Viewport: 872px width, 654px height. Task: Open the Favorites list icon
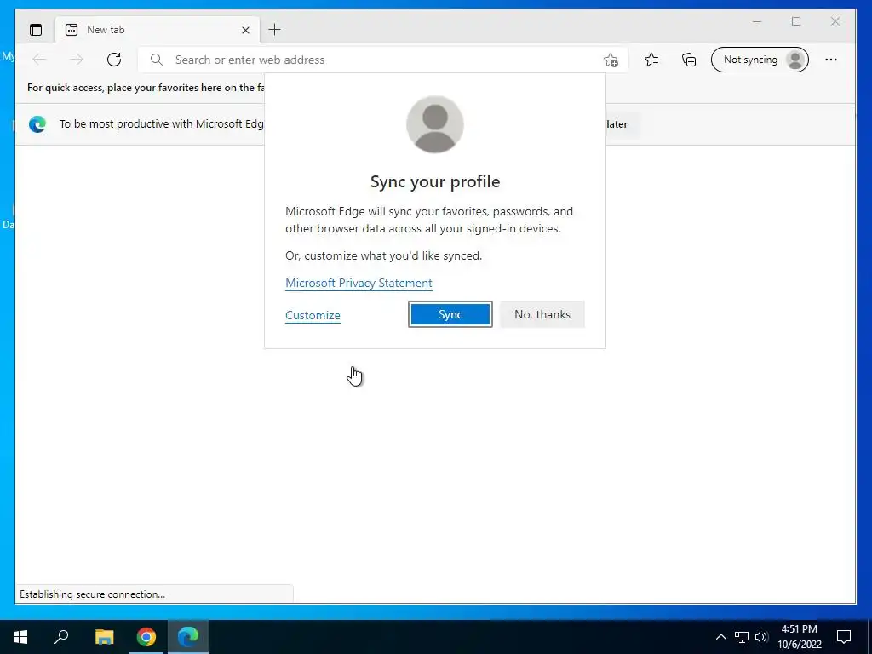(651, 60)
